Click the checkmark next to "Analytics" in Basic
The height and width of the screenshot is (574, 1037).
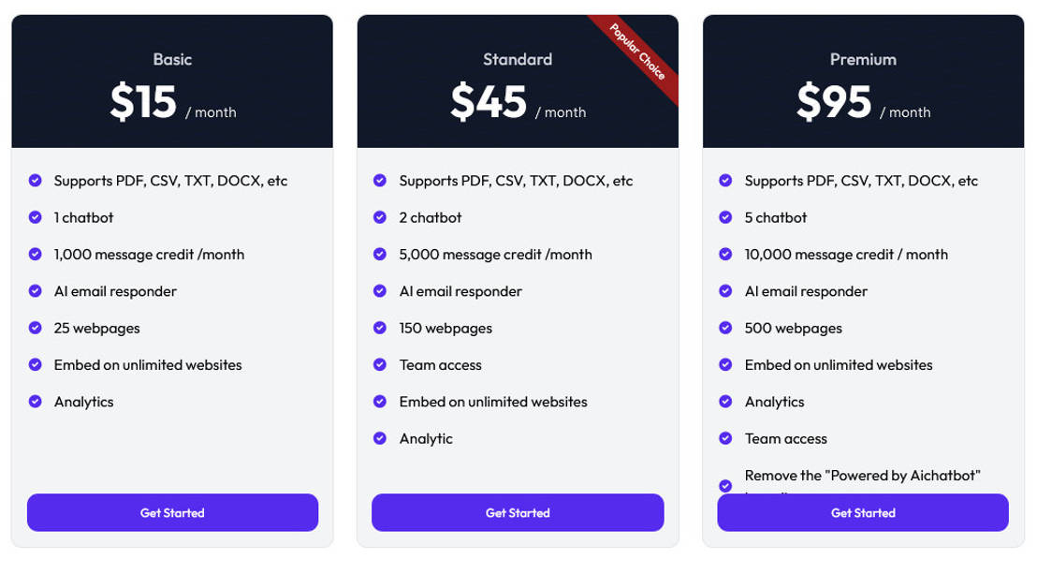35,402
